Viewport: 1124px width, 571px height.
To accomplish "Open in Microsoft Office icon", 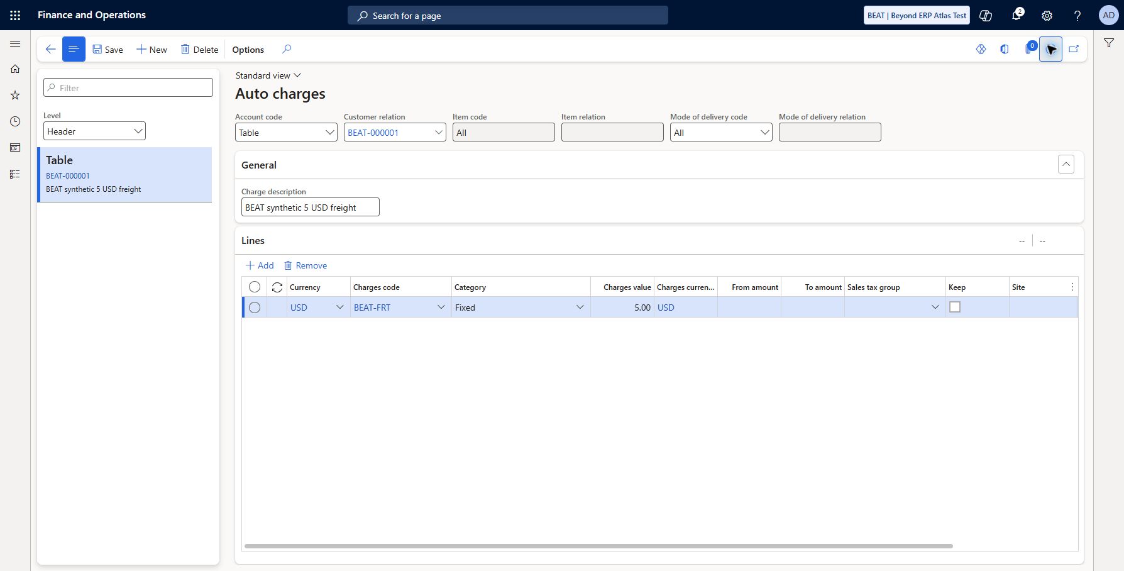I will click(1005, 49).
